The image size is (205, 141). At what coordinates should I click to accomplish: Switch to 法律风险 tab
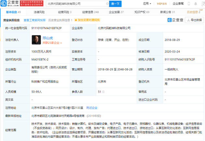(x=39, y=12)
